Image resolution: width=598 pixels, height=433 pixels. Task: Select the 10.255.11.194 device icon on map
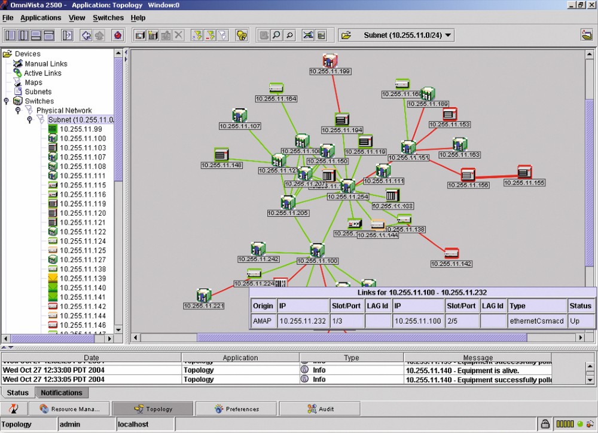click(342, 119)
